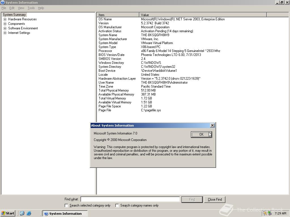Screen dimensions: 290x217
Task: Launch Internet Explorer from quick launch
Action: (29, 213)
